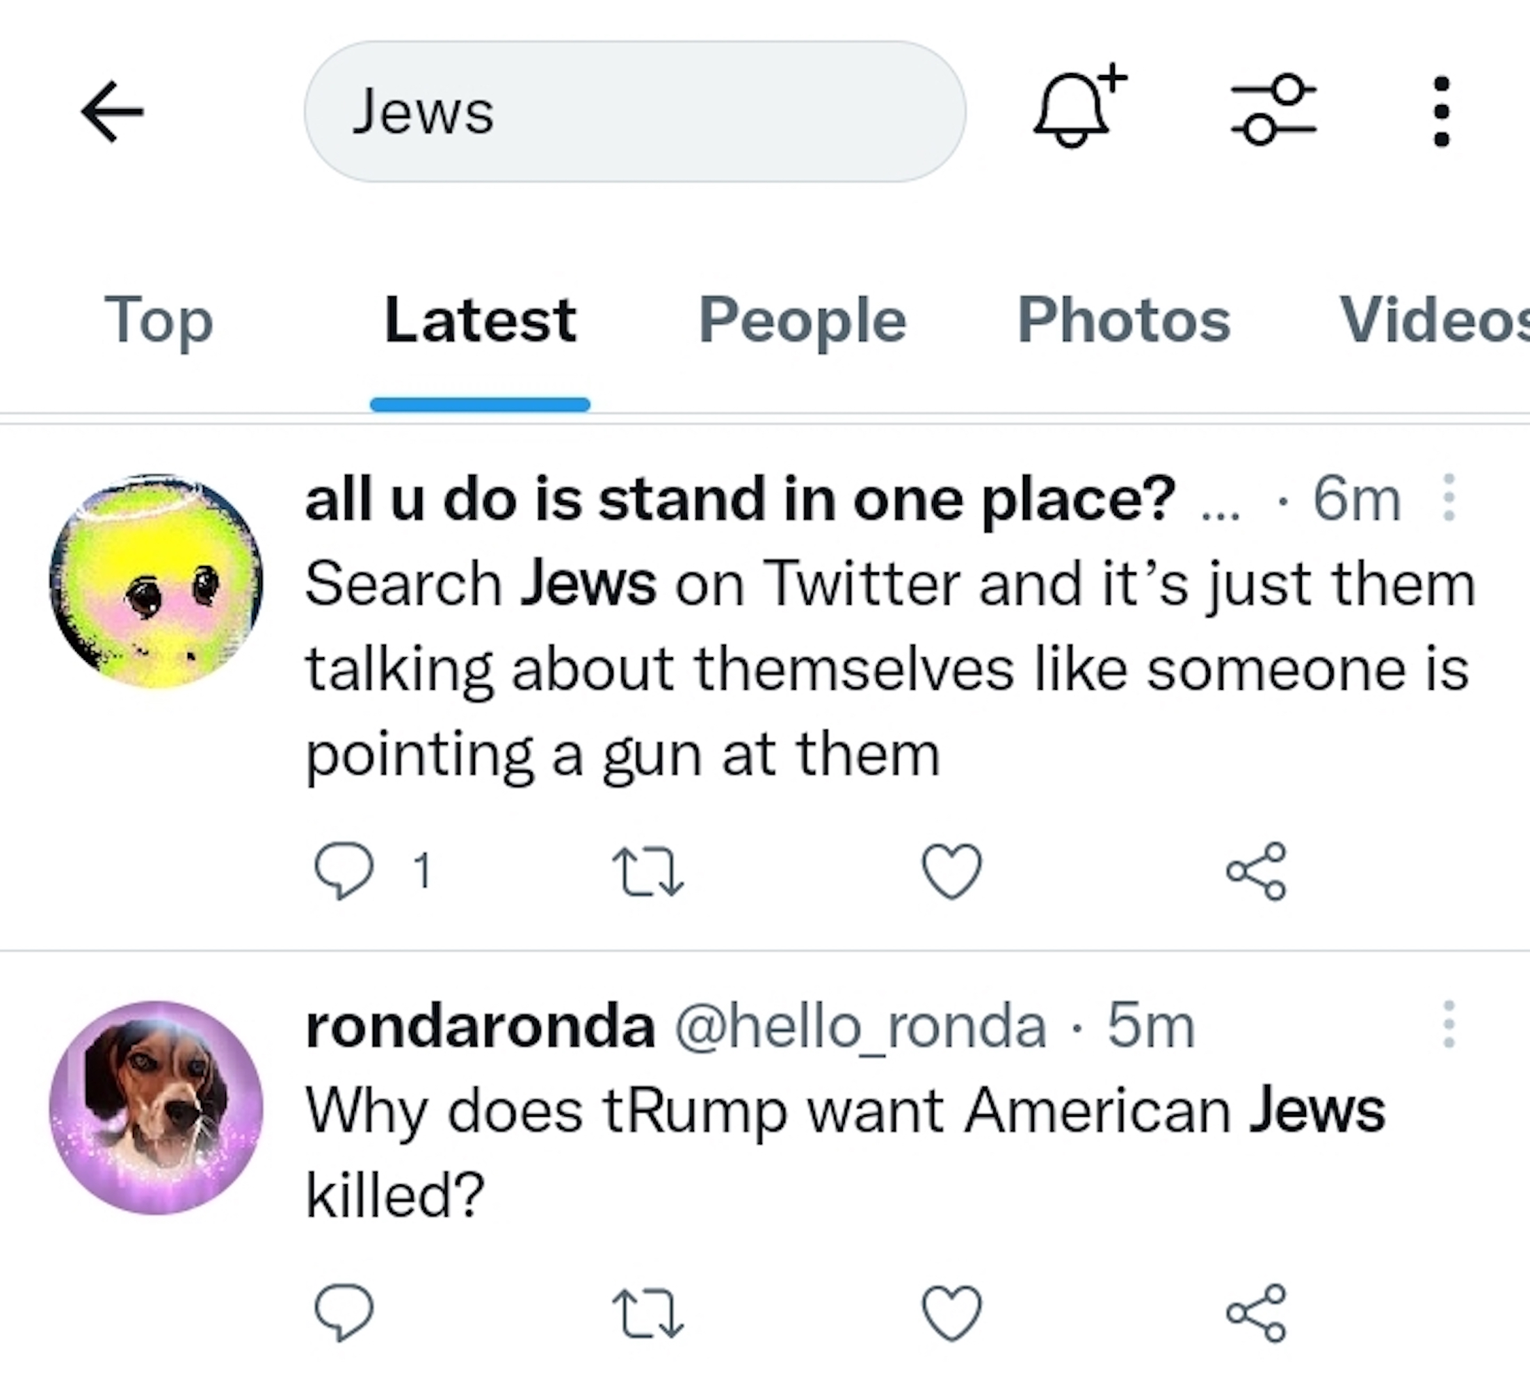Tap the back arrow icon
The image size is (1530, 1381).
pos(113,112)
